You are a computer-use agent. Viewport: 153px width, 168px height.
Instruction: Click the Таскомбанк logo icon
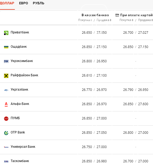tap(6, 161)
